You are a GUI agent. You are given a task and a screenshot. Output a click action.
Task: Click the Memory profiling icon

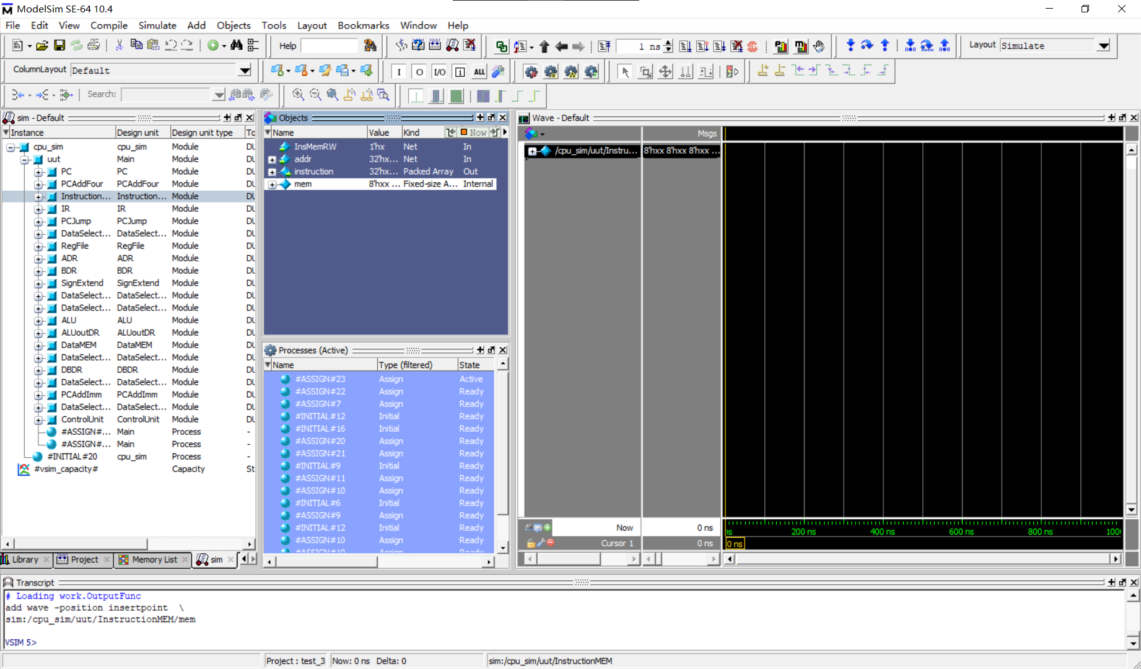tap(801, 46)
